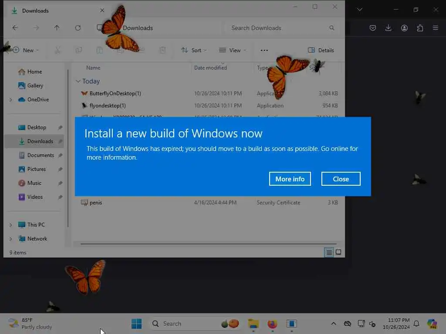The image size is (446, 334).
Task: Expand the Network tree node
Action: pos(11,239)
